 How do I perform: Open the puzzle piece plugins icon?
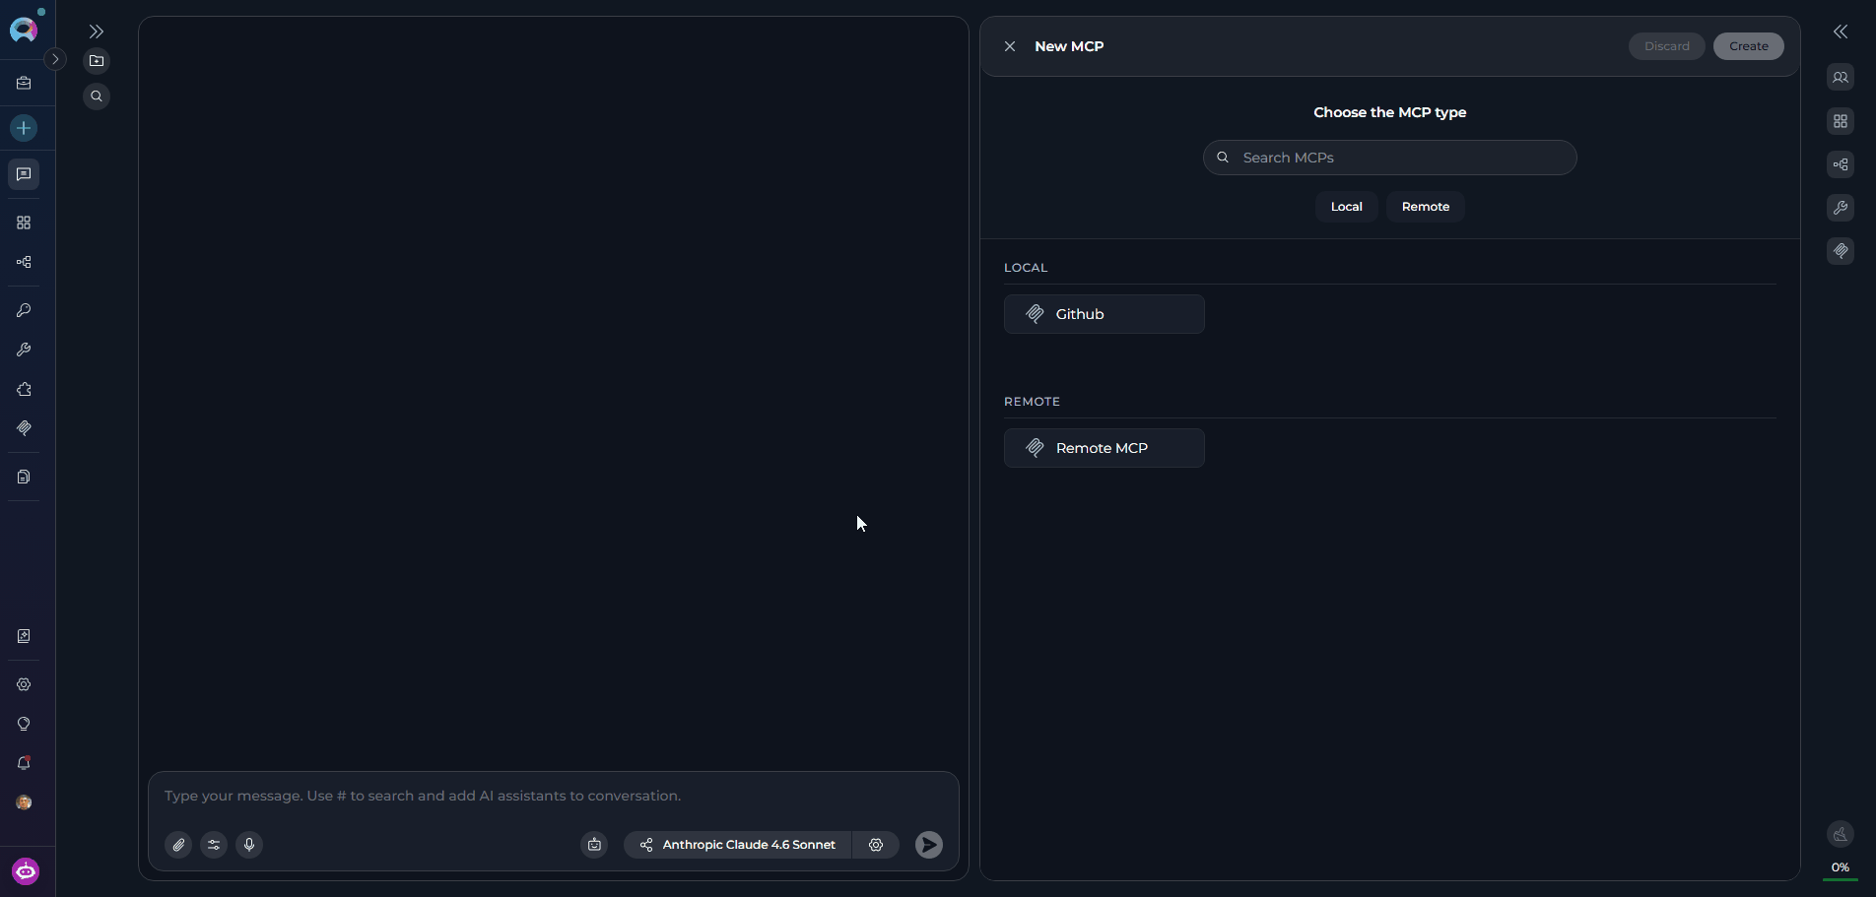click(x=24, y=389)
